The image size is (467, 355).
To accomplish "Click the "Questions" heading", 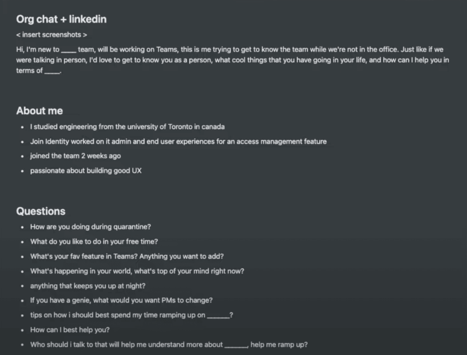I will 41,211.
